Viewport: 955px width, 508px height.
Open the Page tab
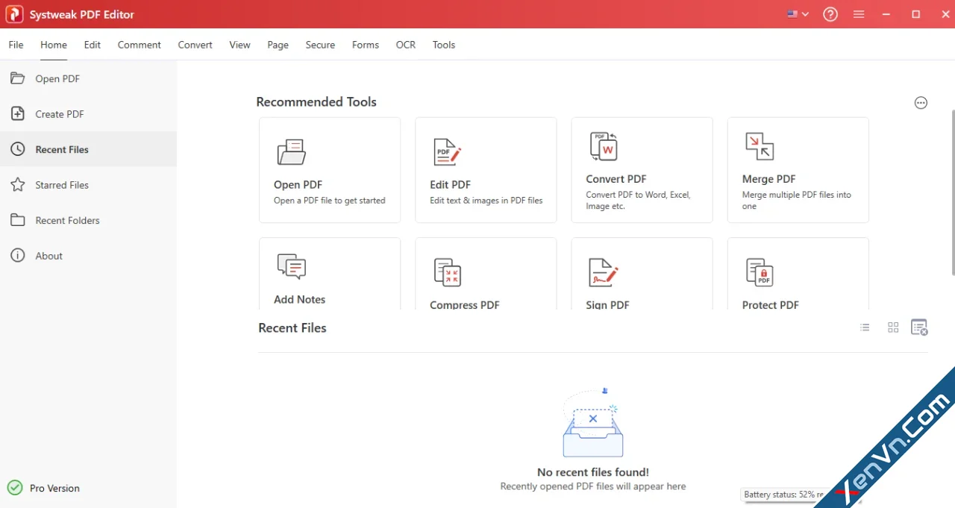tap(278, 45)
